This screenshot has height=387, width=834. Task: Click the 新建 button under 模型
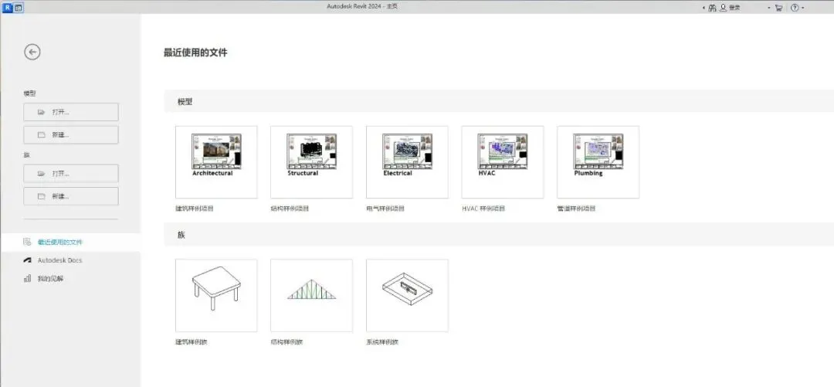pos(71,134)
